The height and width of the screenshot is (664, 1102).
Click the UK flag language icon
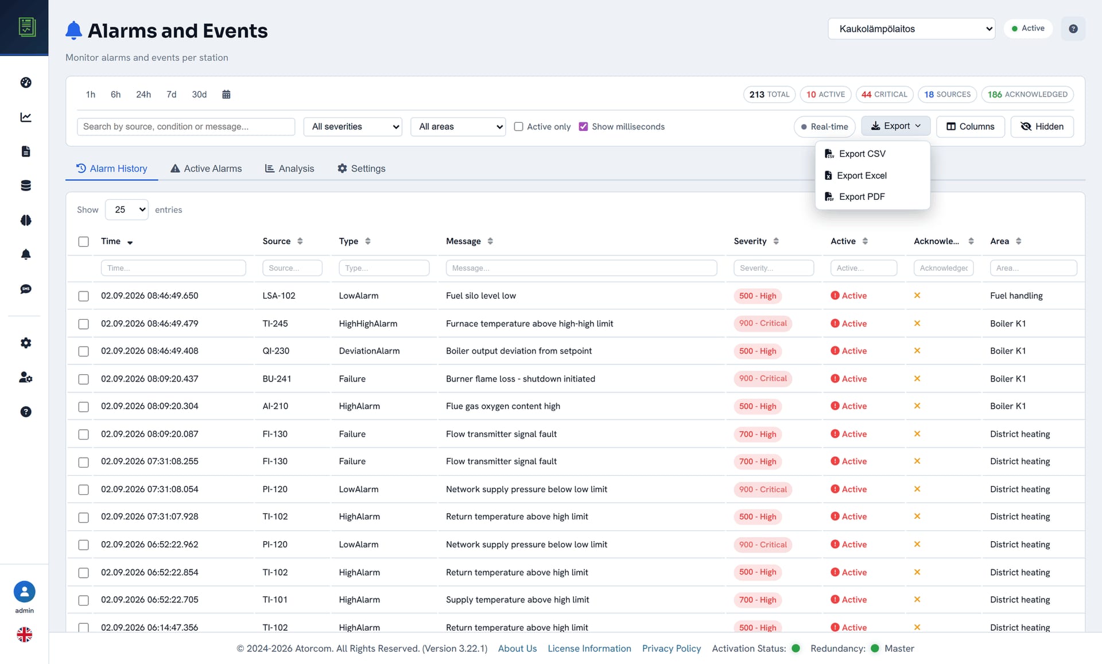pos(24,635)
